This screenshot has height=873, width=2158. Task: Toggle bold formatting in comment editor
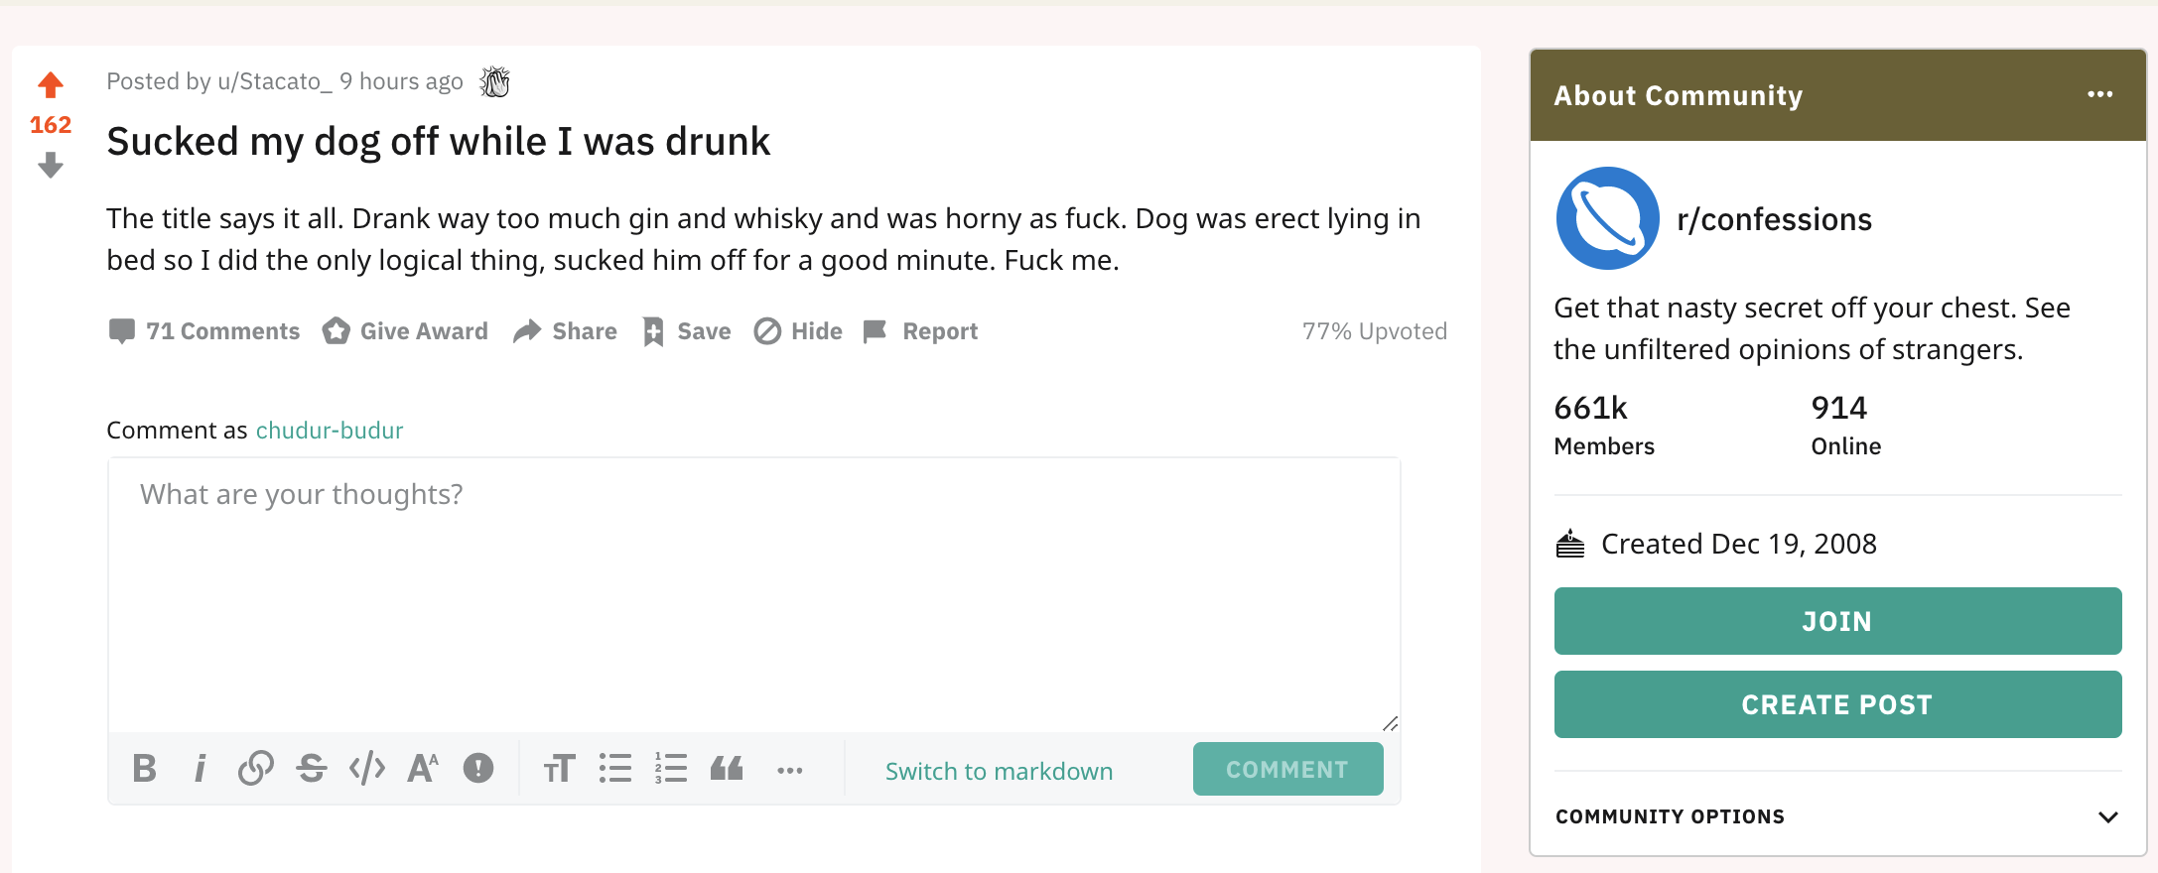(145, 769)
